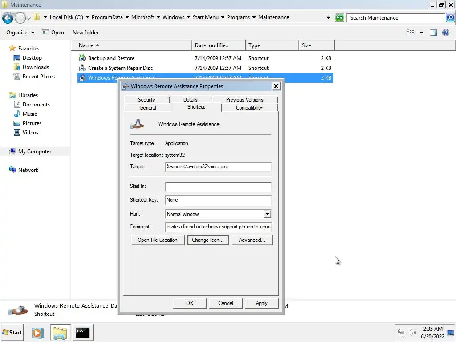
Task: Select the Favorites star icon
Action: coord(12,48)
